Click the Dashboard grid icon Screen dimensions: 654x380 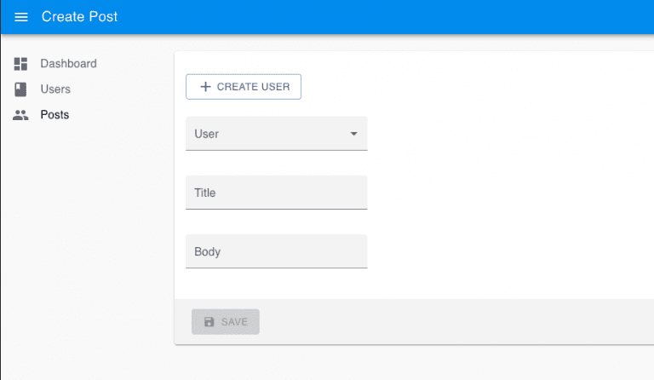[x=21, y=64]
